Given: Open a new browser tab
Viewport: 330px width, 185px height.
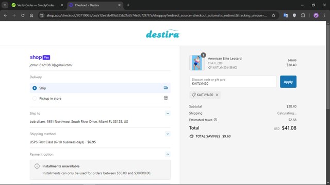Looking at the screenshot, I should (128, 5).
